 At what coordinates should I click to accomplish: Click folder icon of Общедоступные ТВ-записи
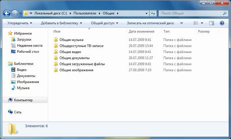click(56, 46)
